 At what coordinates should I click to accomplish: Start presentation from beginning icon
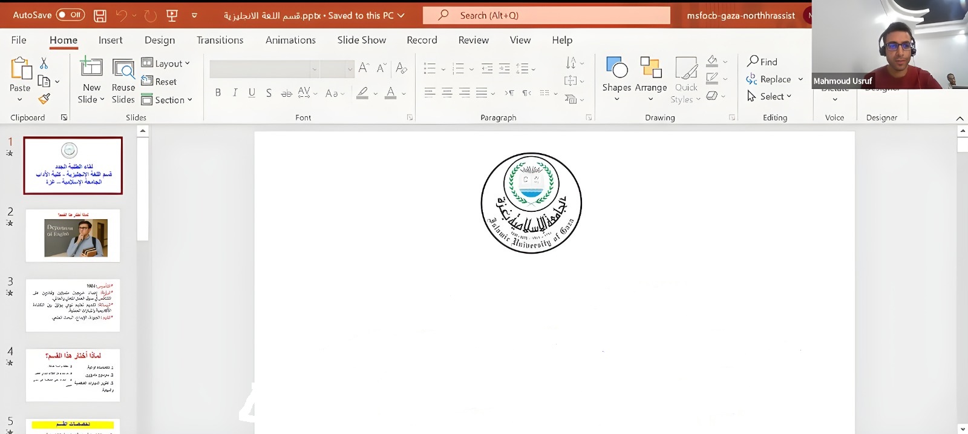click(172, 16)
